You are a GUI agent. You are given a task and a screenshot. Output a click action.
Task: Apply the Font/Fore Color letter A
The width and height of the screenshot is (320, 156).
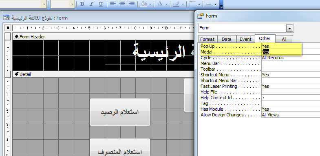pos(160,4)
